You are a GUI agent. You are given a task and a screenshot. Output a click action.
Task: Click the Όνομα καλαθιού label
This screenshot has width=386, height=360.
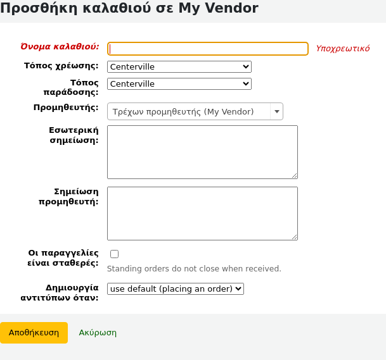(x=60, y=46)
